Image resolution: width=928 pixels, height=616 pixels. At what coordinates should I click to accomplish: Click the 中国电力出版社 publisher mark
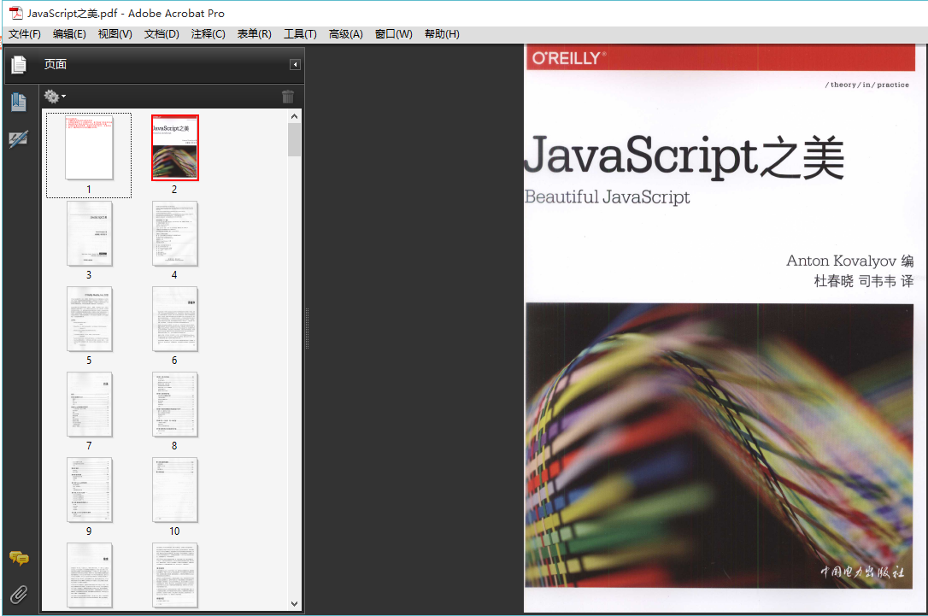click(x=861, y=572)
